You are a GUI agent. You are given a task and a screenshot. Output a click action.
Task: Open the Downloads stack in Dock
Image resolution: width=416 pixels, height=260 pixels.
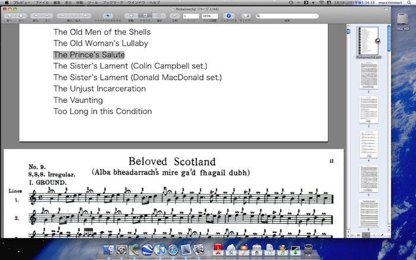[294, 251]
